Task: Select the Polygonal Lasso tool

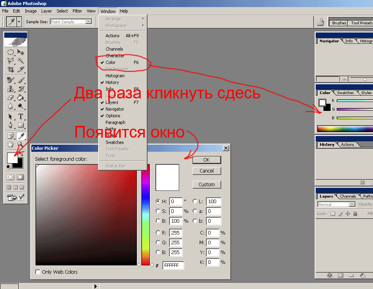Action: pos(11,61)
